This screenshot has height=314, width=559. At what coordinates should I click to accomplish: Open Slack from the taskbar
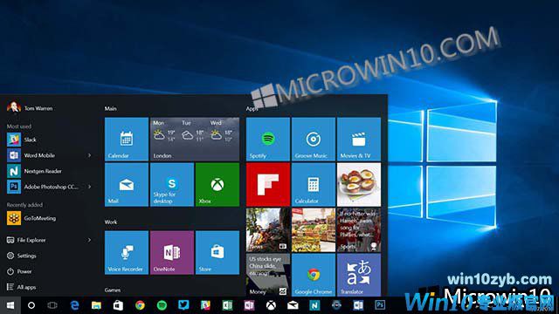click(205, 305)
